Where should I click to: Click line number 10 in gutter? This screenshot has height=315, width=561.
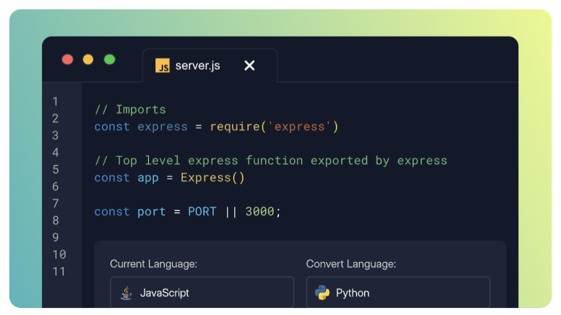tap(60, 254)
